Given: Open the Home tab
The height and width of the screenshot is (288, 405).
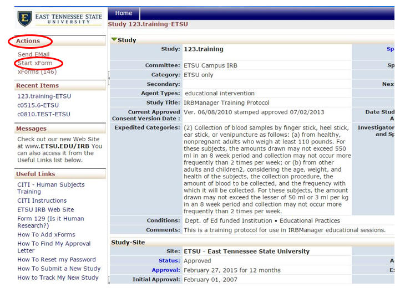Looking at the screenshot, I should (x=123, y=13).
